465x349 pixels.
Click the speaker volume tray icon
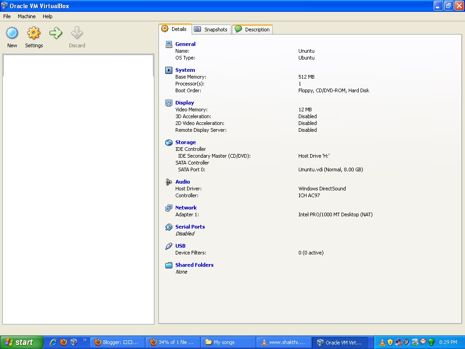click(406, 342)
